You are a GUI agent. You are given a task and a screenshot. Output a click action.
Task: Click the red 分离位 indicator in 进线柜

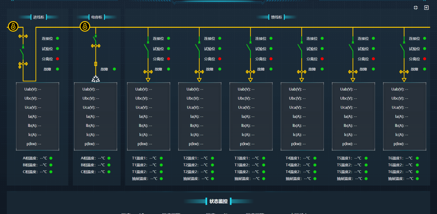[58, 59]
